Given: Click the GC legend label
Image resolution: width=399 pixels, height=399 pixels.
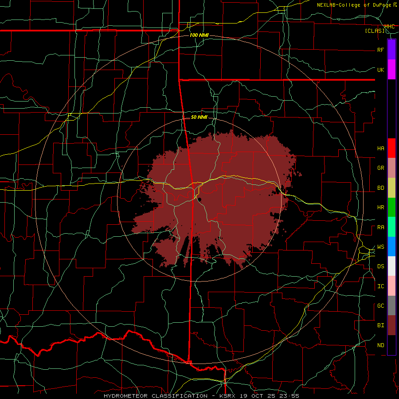Looking at the screenshot, I should click(x=380, y=306).
